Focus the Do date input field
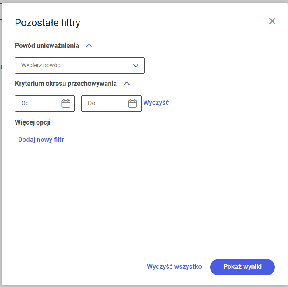The height and width of the screenshot is (287, 288). click(106, 104)
